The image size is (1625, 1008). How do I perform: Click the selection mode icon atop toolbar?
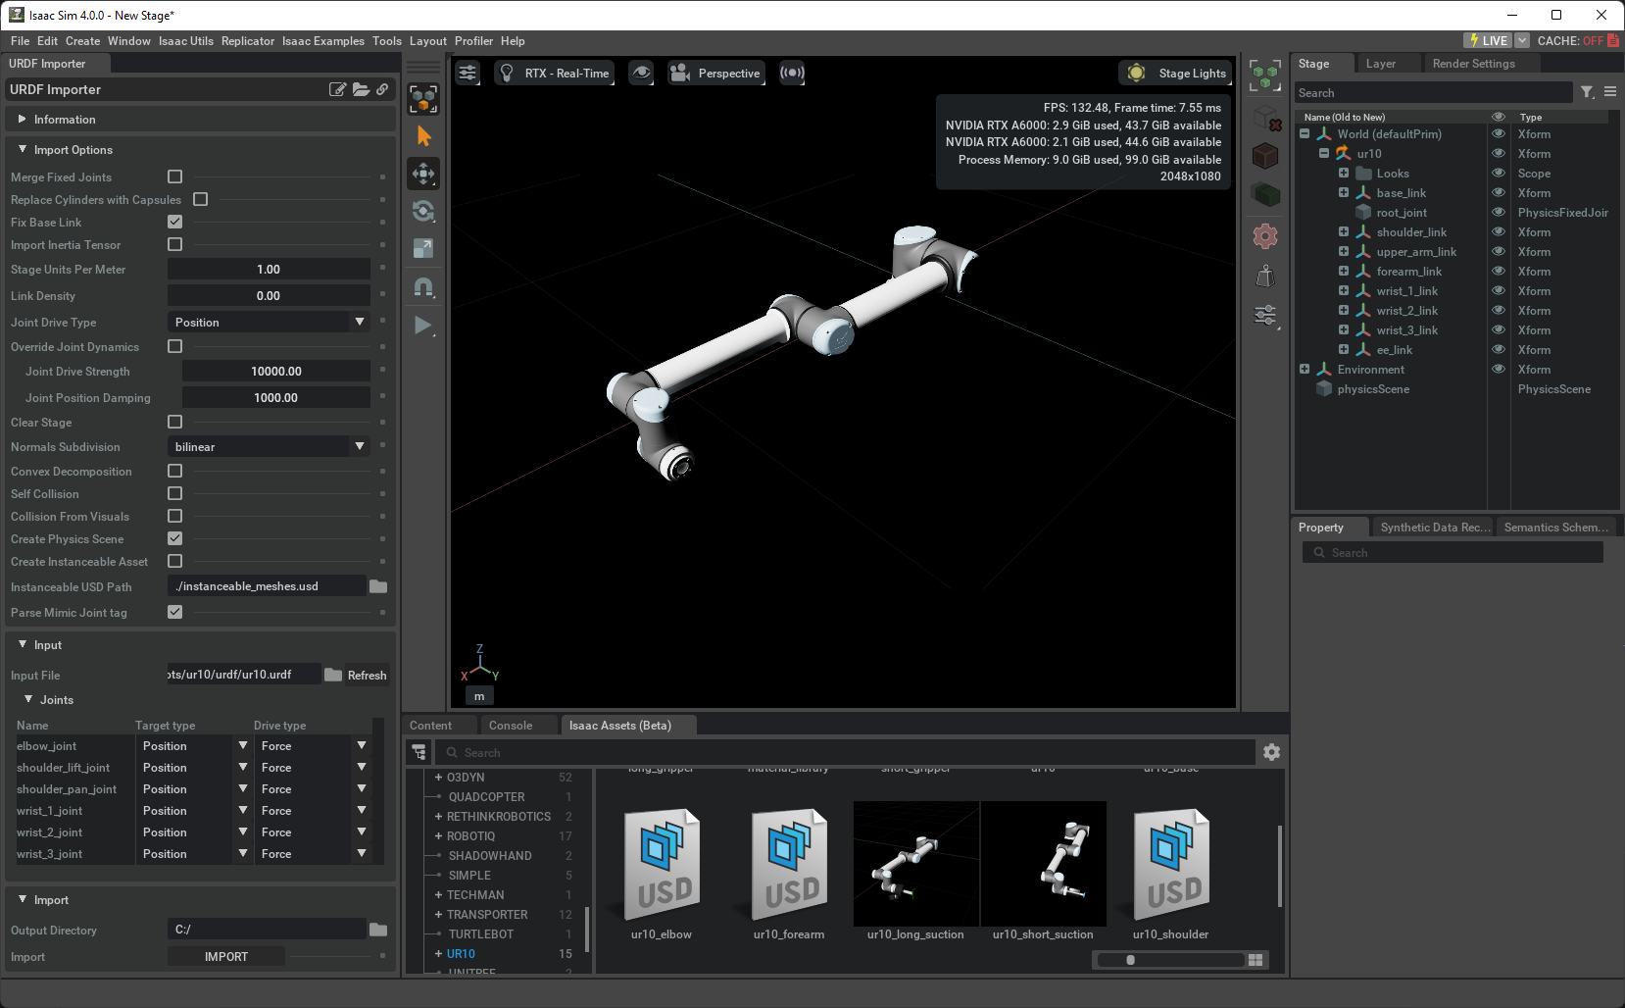click(x=423, y=99)
